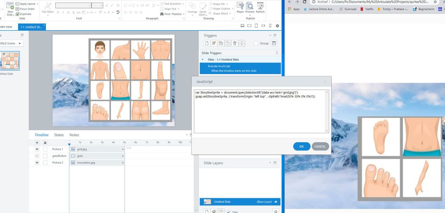Open slide view settings gear

click(x=277, y=26)
